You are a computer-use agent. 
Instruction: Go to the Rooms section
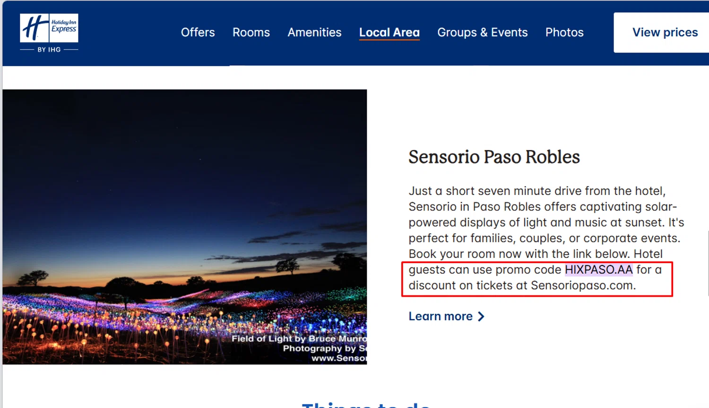coord(251,32)
